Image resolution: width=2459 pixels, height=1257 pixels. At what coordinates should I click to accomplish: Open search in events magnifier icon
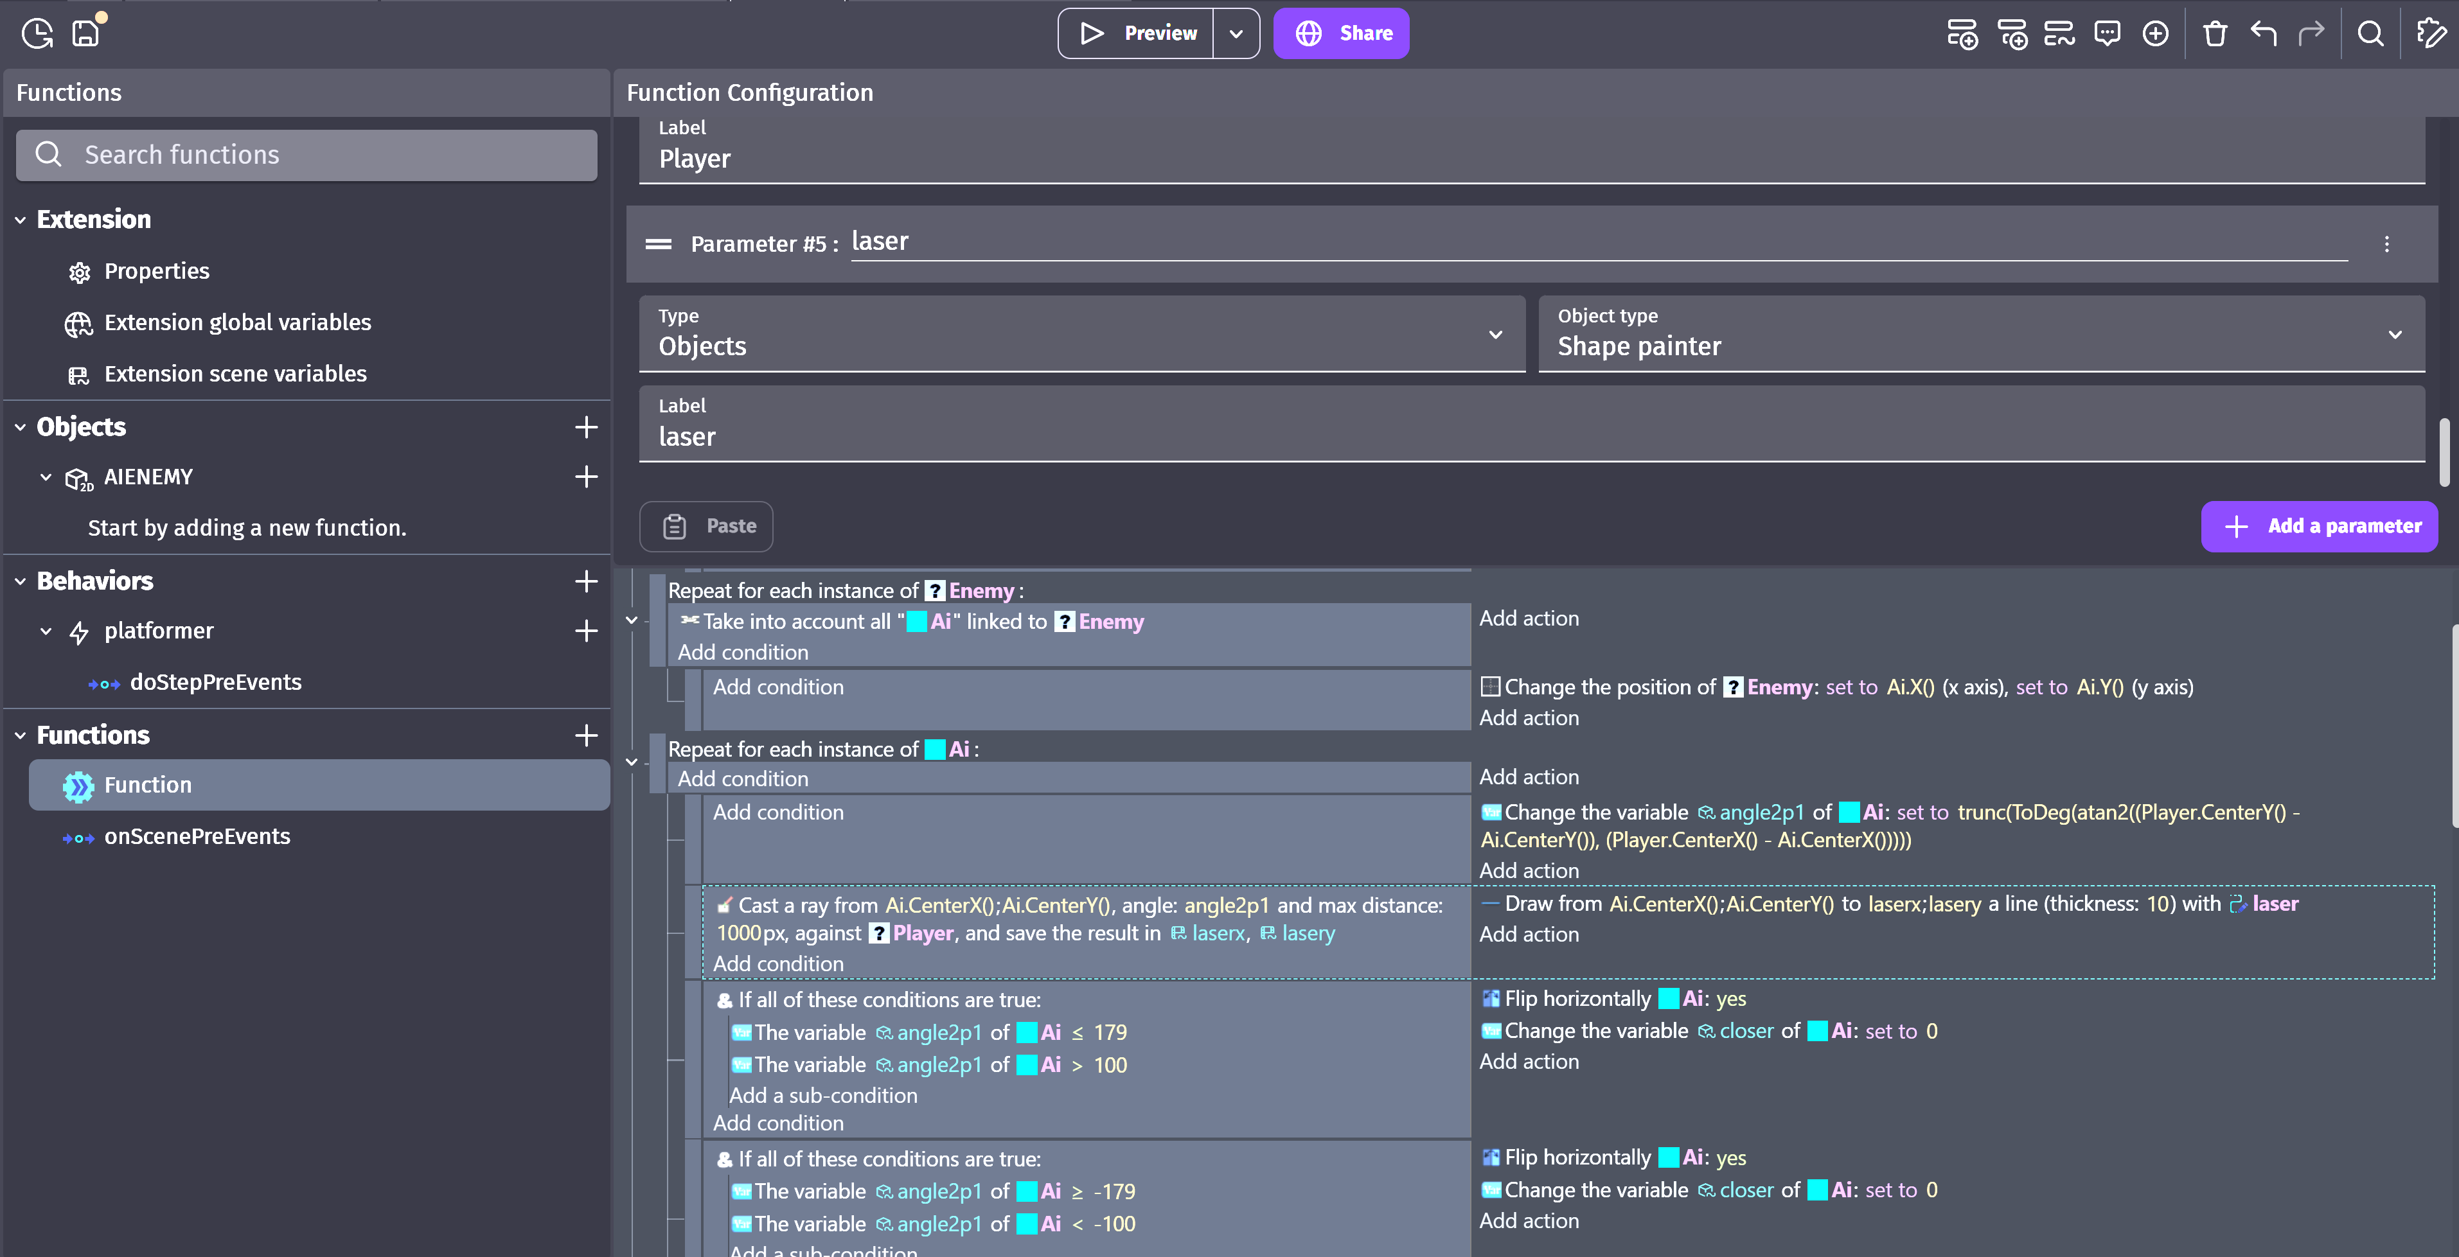point(2370,34)
